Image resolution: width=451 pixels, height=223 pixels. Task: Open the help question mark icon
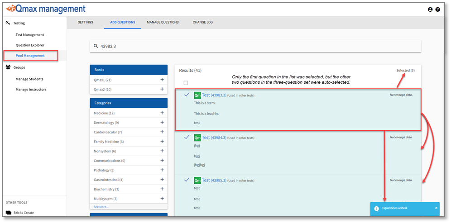tap(438, 9)
